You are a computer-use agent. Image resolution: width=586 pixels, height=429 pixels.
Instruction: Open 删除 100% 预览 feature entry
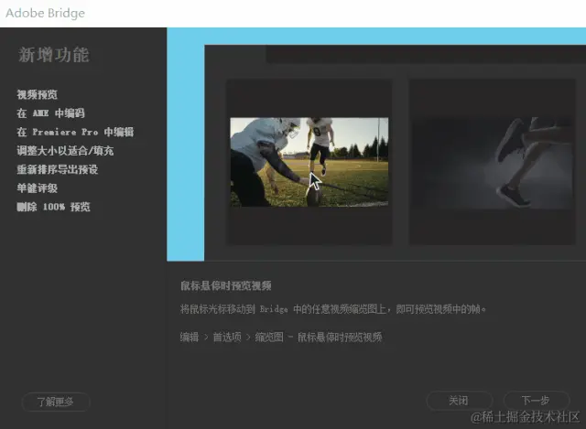click(x=53, y=207)
